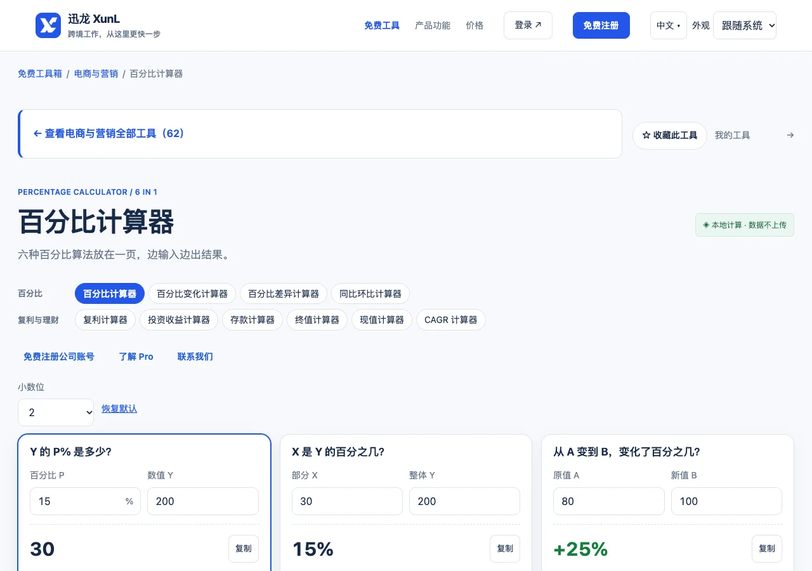Open the 复利计算器 tool
This screenshot has width=812, height=571.
[x=105, y=320]
